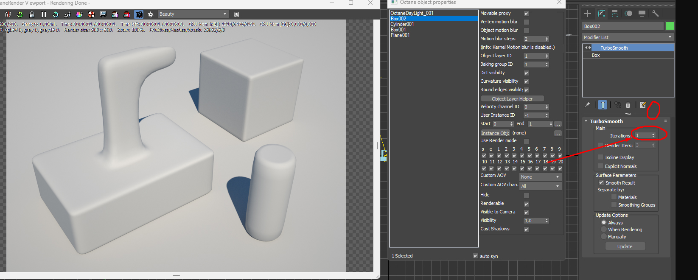Viewport: 698px width, 280px height.
Task: Click Object layer ID spinner
Action: click(536, 56)
